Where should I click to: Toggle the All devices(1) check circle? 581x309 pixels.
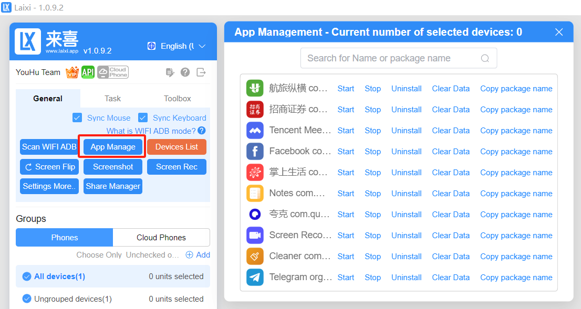[27, 276]
